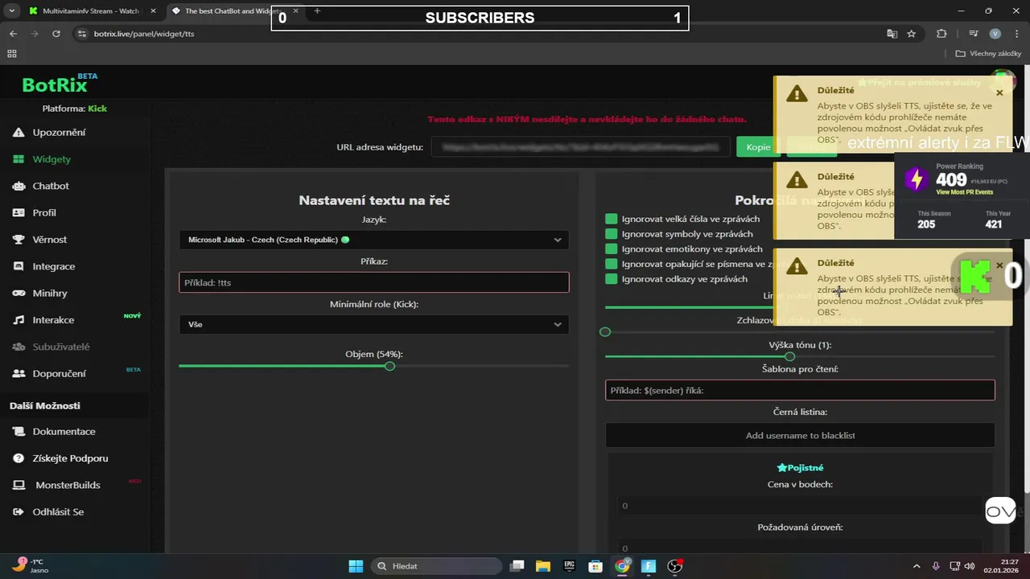Viewport: 1030px width, 579px height.
Task: Open OBS Studio from the taskbar
Action: pos(675,566)
